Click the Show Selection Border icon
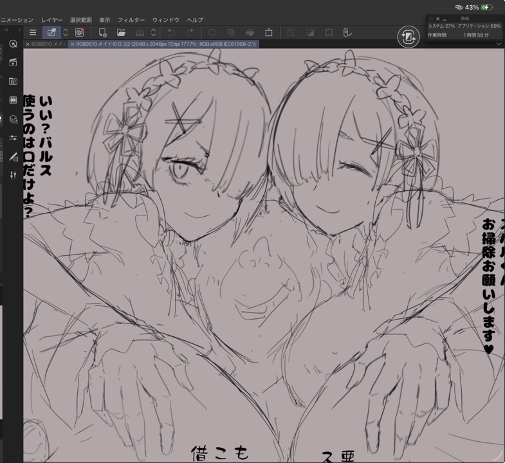The width and height of the screenshot is (505, 463). tap(329, 32)
